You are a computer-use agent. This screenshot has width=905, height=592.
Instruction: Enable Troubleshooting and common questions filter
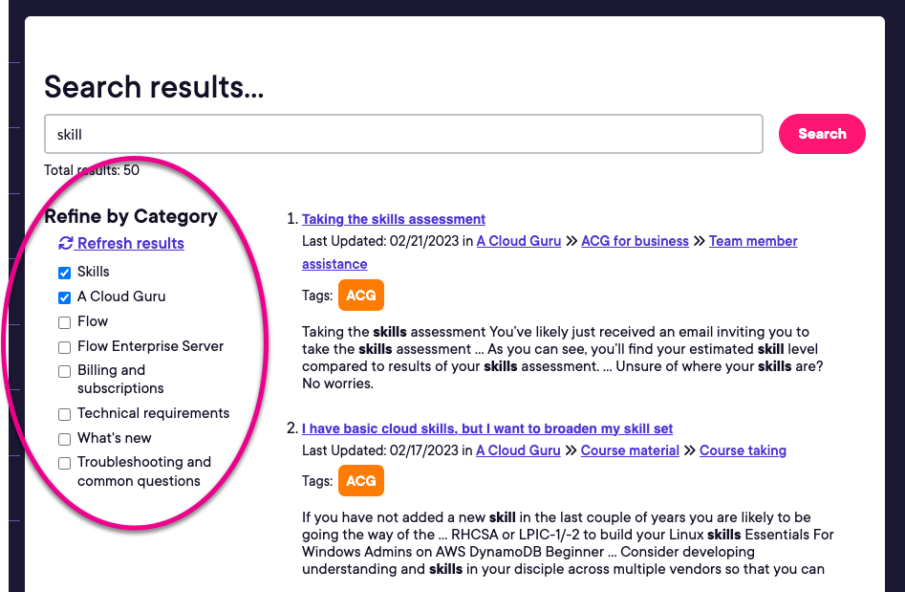(64, 462)
